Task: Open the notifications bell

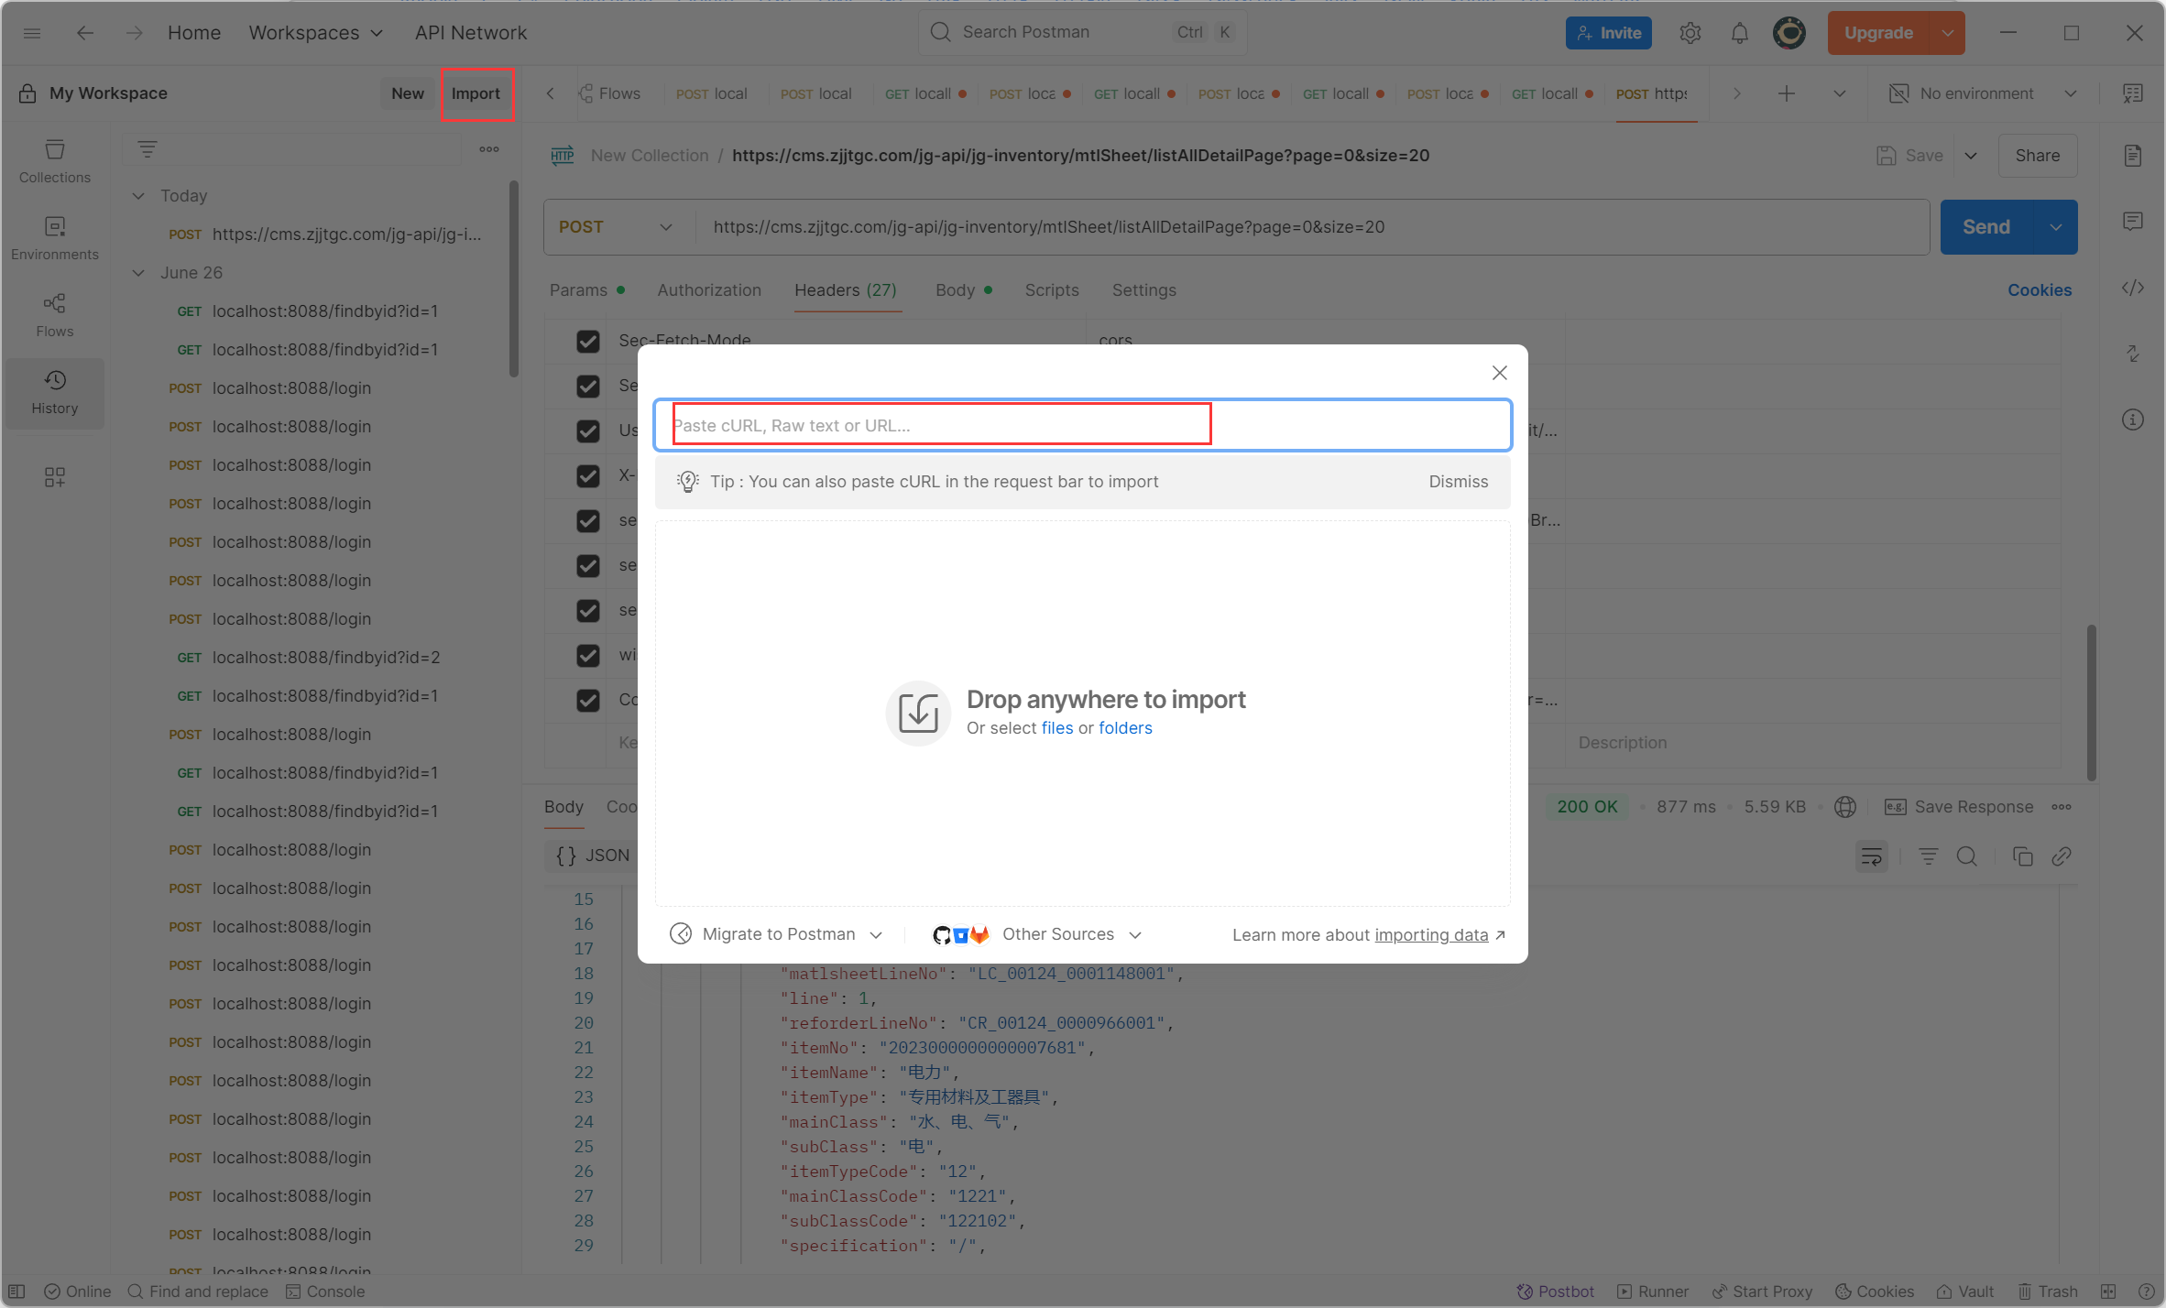Action: [1740, 33]
